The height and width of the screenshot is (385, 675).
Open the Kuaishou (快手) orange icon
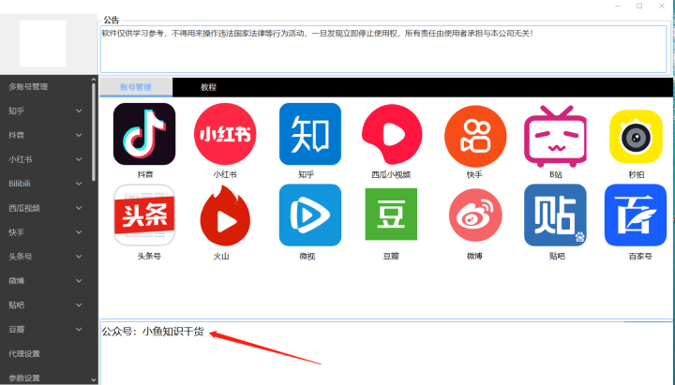point(475,137)
